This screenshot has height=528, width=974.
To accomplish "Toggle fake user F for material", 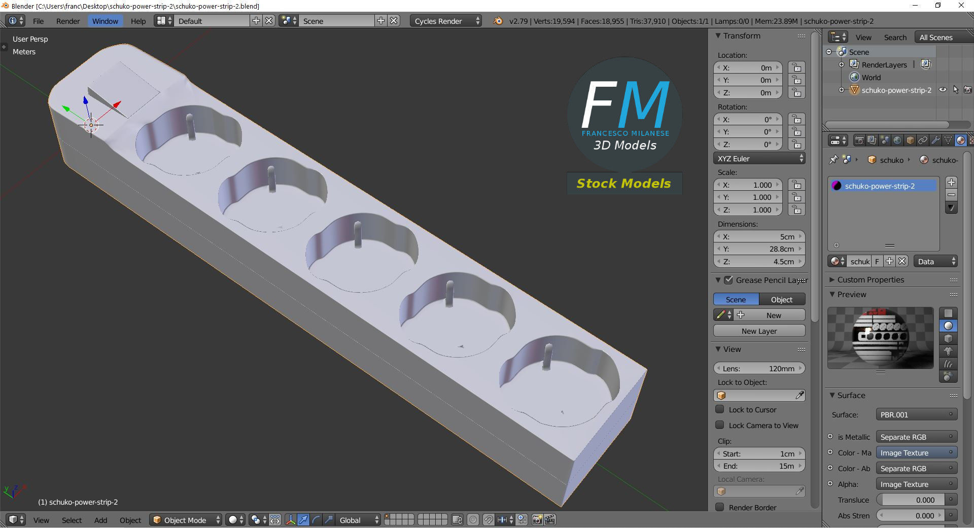I will coord(877,261).
